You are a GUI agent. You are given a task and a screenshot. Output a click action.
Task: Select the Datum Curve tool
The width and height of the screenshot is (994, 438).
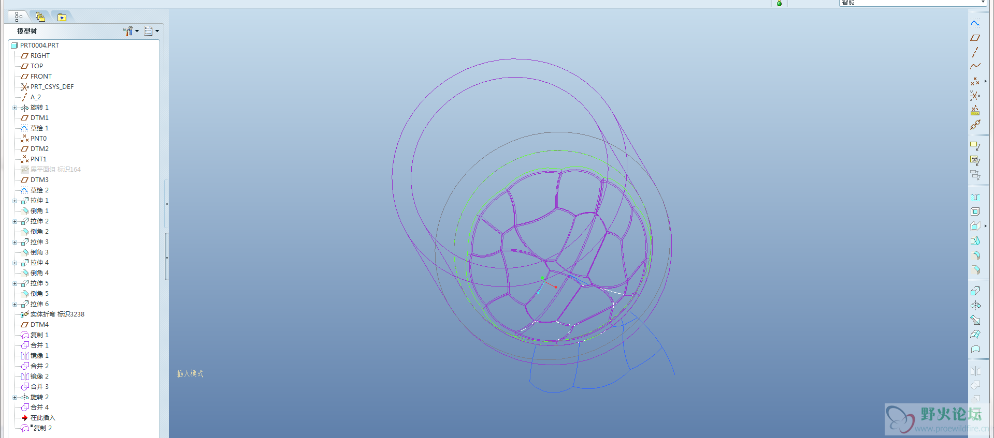pyautogui.click(x=975, y=66)
